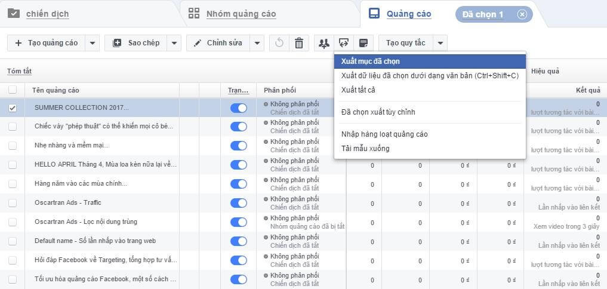The width and height of the screenshot is (607, 289).
Task: Click the grid icon in Nhóm quảng cáo tab
Action: 194,13
